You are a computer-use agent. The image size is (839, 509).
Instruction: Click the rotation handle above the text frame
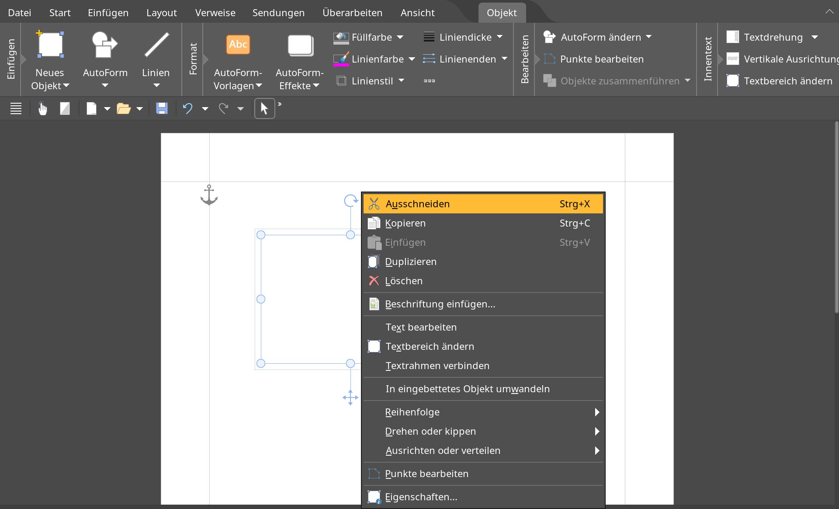coord(350,201)
